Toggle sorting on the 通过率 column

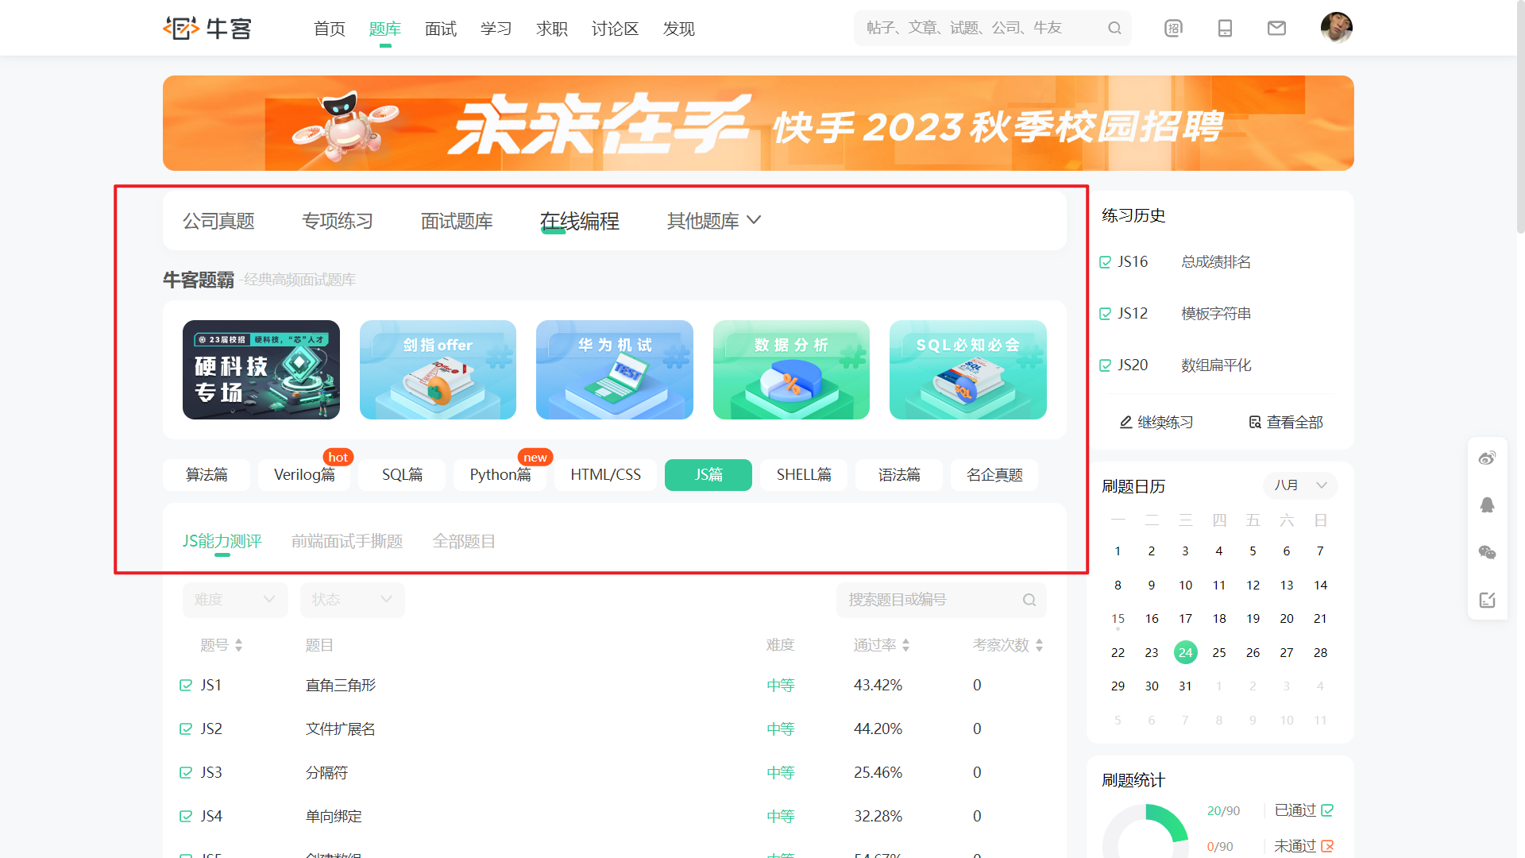pos(906,645)
